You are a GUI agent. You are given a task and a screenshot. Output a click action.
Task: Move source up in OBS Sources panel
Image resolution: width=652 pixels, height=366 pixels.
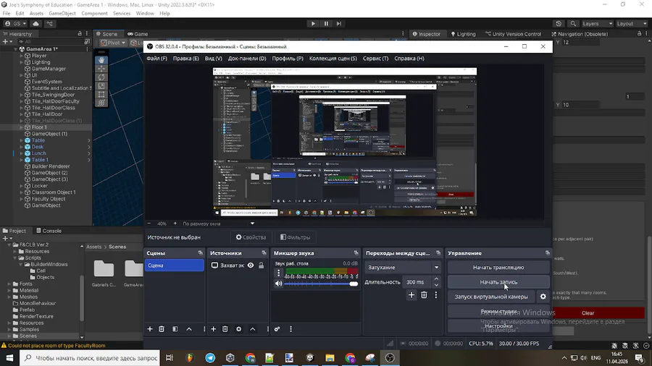252,329
